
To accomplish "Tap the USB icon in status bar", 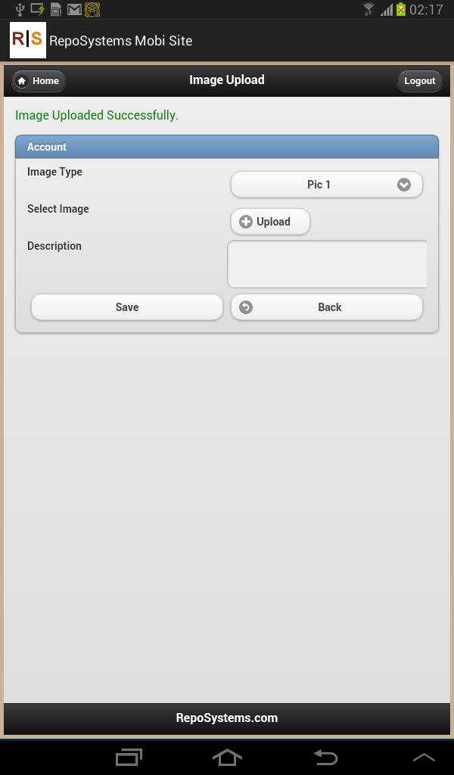I will click(x=20, y=9).
